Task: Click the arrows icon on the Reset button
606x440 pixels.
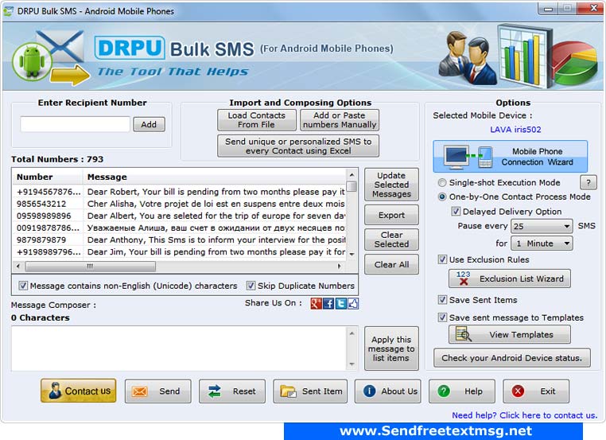Action: (214, 391)
